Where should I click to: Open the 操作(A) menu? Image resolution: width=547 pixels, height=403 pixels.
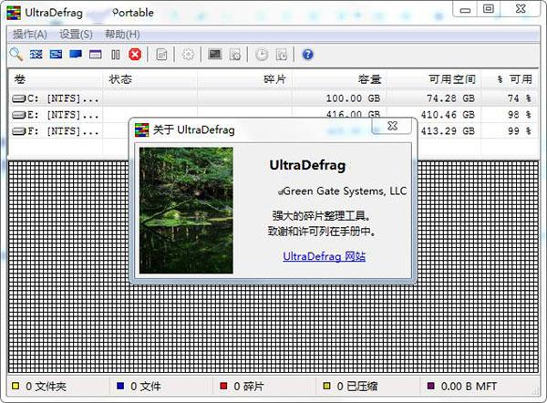[x=30, y=35]
